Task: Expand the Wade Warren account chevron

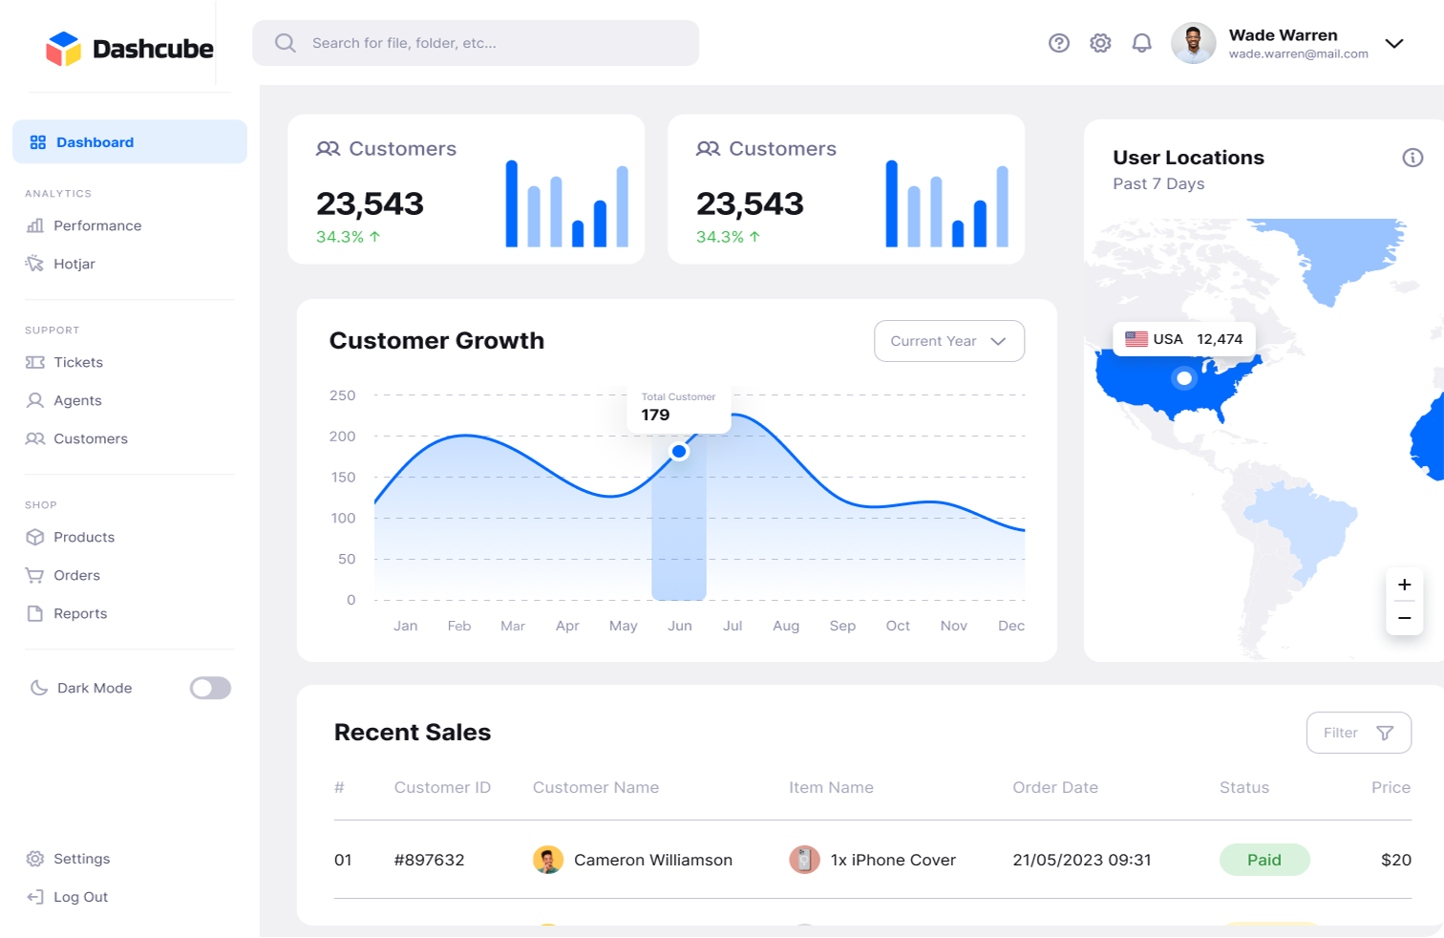Action: [1394, 43]
